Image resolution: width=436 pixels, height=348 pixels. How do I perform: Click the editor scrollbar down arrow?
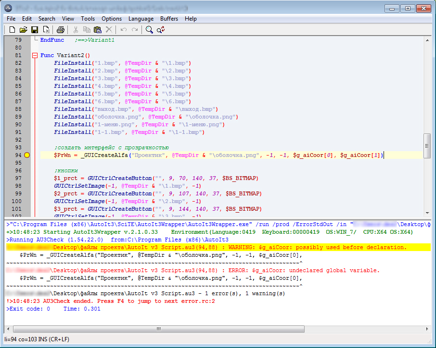point(427,213)
